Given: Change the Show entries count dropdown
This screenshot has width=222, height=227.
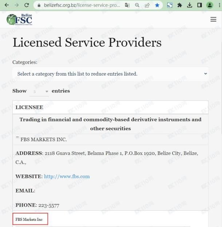Looking at the screenshot, I should (39, 91).
